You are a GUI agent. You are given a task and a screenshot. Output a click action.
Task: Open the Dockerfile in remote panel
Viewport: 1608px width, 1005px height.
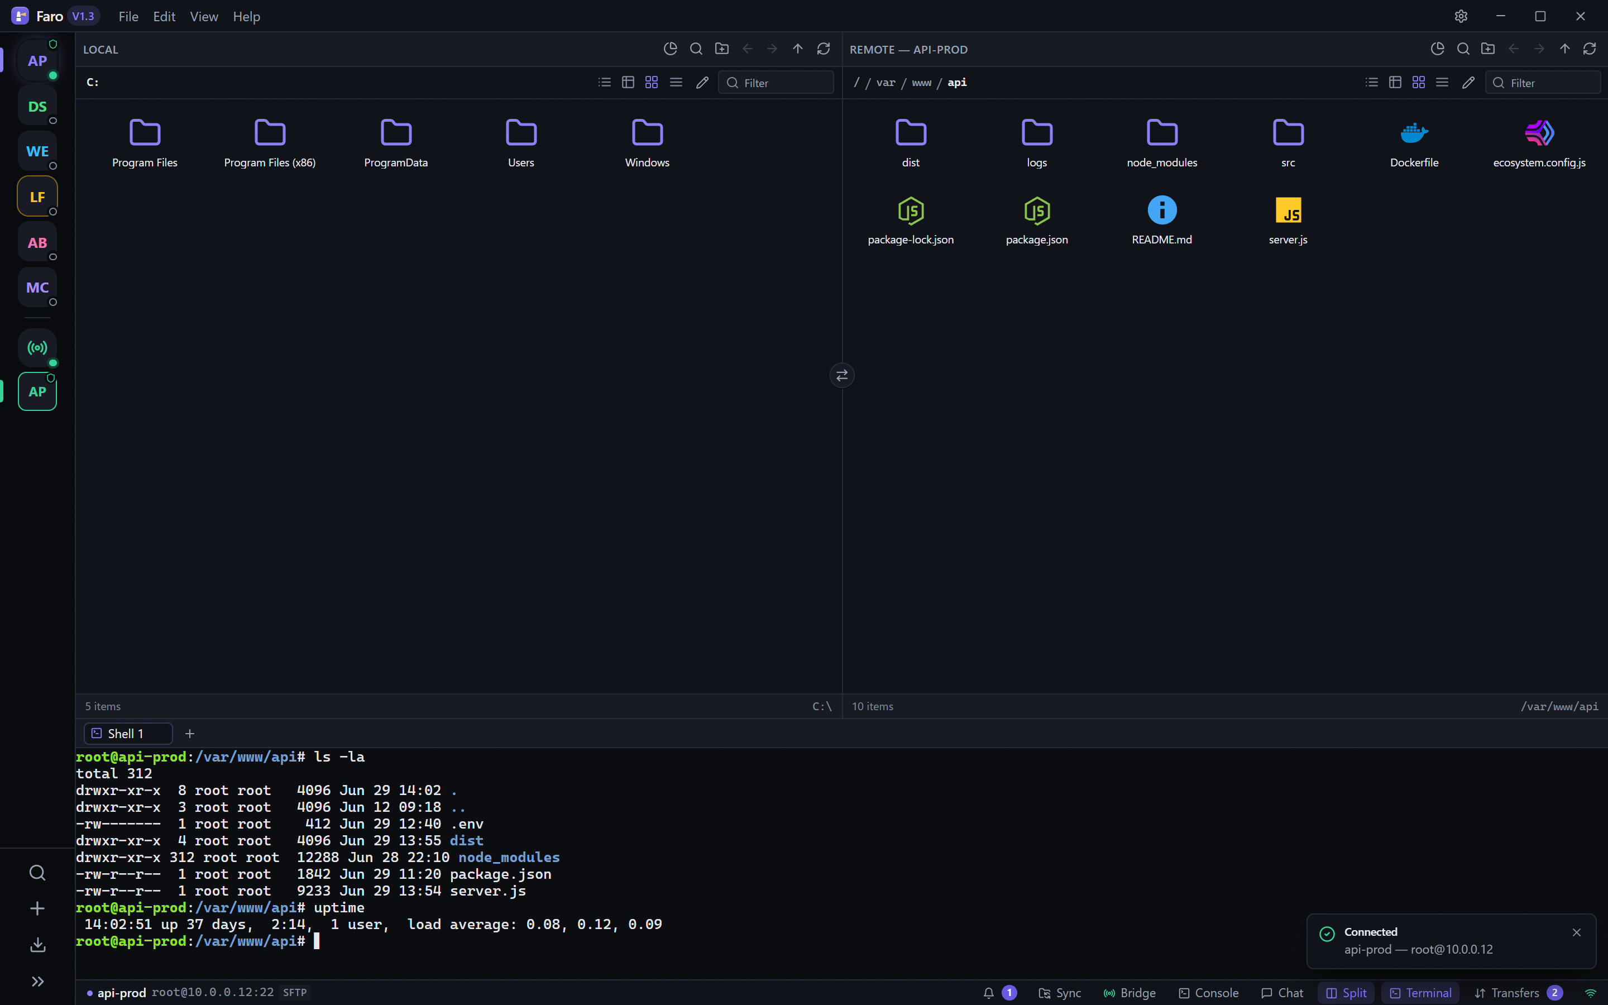click(1414, 144)
